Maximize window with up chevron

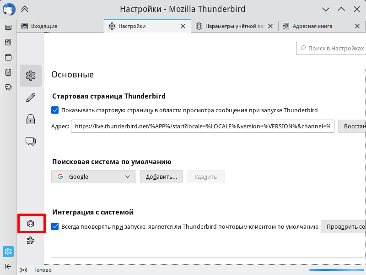341,9
